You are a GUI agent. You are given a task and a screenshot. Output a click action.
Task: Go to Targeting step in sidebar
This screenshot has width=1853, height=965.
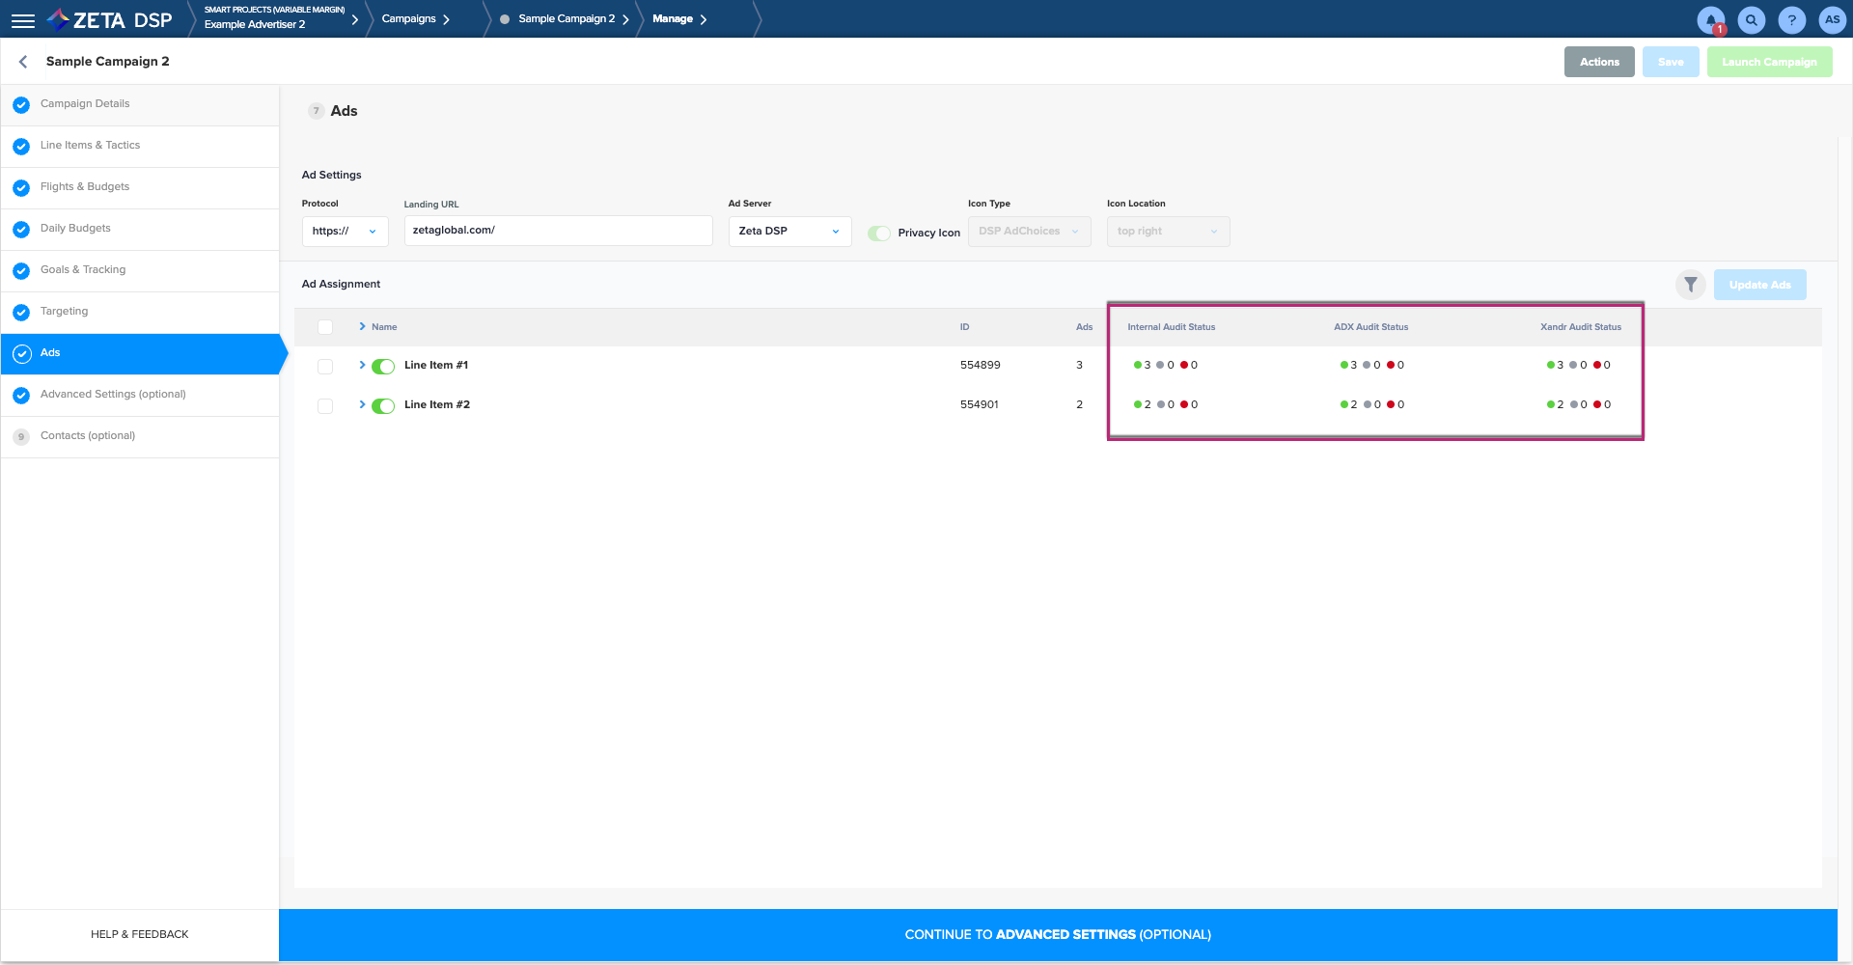click(x=64, y=312)
